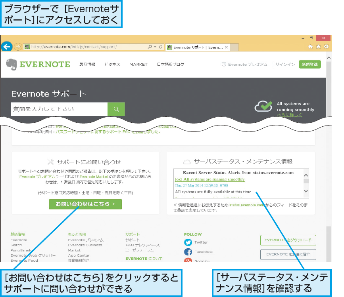Click the green 新規登録 button

tap(310, 65)
